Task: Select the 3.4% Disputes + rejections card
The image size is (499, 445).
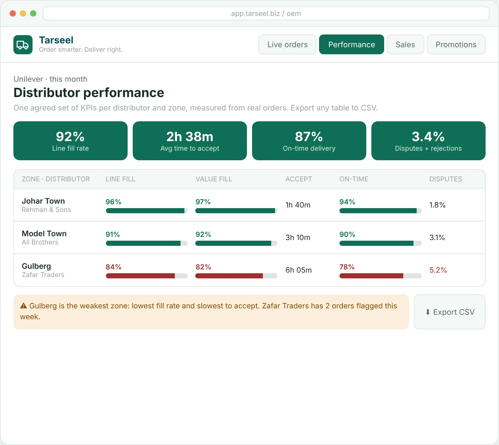Action: [428, 141]
